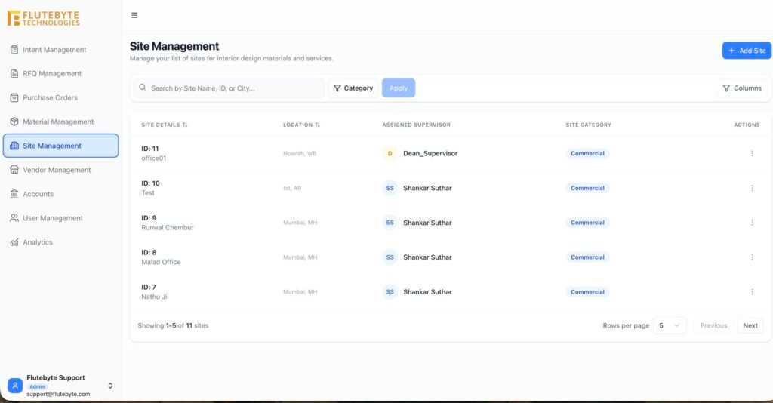Click the Showing 1-5 of 11 sites text
The height and width of the screenshot is (403, 773).
tap(173, 326)
